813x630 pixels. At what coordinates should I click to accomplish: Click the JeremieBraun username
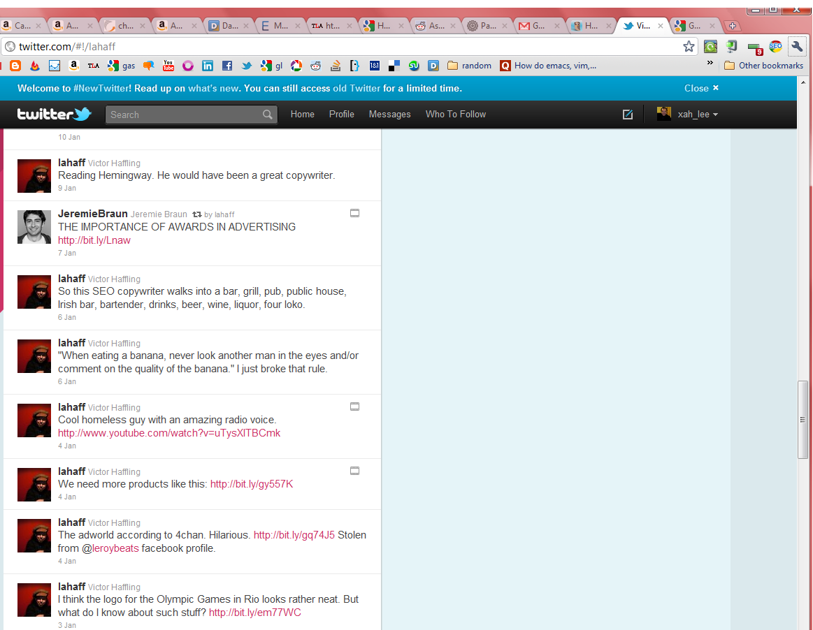click(x=93, y=214)
